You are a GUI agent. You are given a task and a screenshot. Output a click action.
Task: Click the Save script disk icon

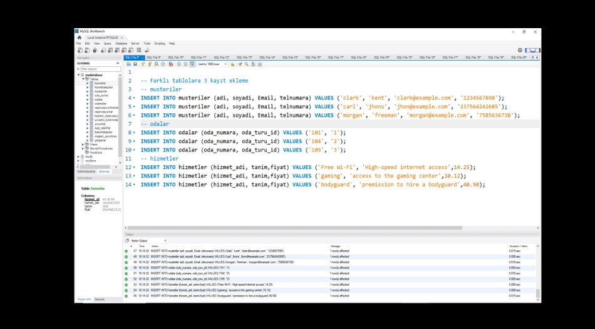(135, 64)
